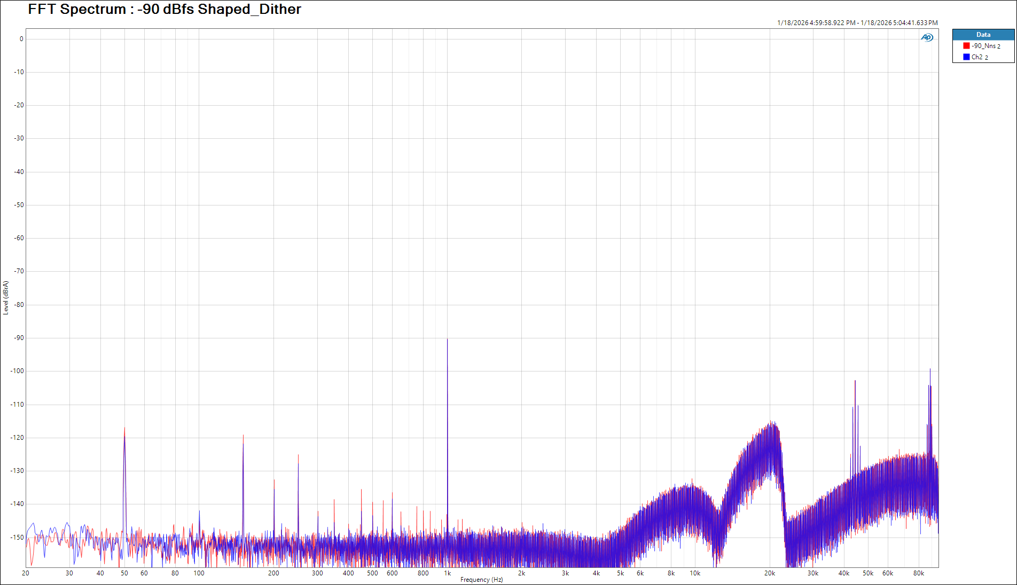This screenshot has width=1017, height=585.
Task: Click the red spike top near 45 kHz
Action: 855,381
